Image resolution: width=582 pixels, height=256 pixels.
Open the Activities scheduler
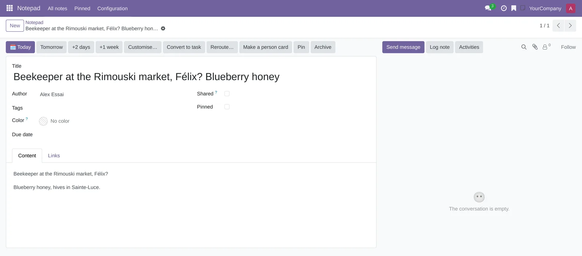click(469, 47)
